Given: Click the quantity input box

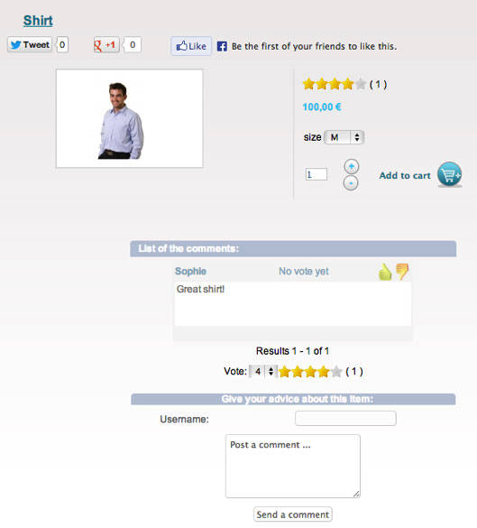Looking at the screenshot, I should click(x=316, y=174).
